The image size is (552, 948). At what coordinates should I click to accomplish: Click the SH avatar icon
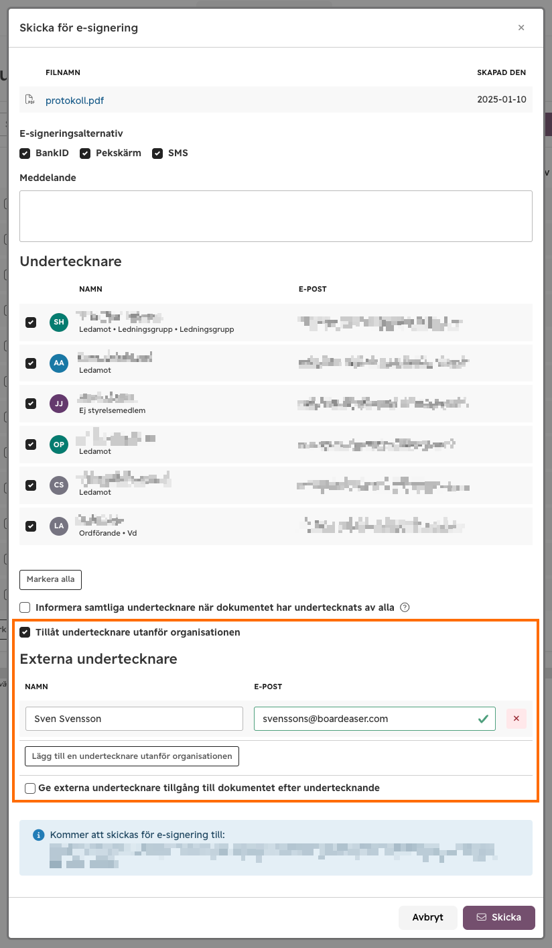59,322
